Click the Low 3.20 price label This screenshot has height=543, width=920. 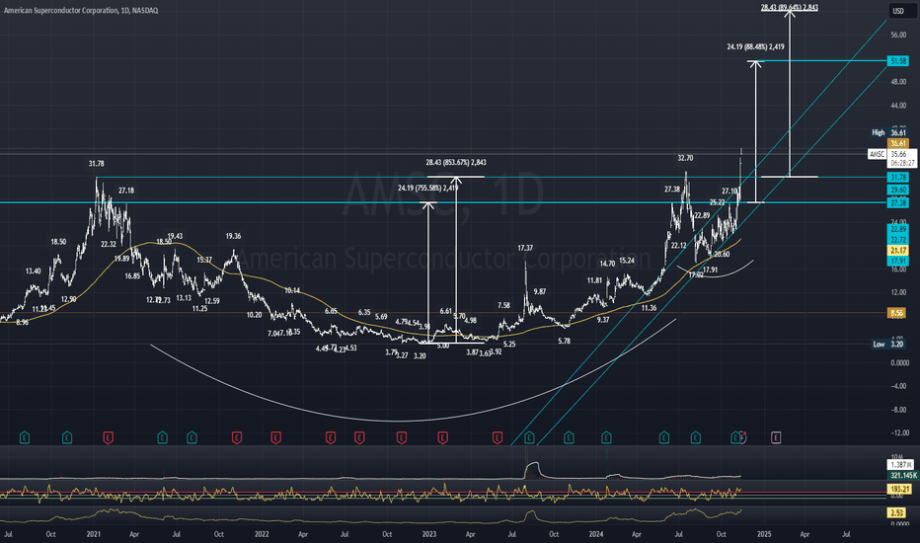(889, 344)
